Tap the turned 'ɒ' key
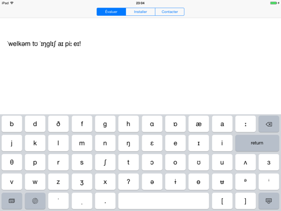 tap(175, 124)
